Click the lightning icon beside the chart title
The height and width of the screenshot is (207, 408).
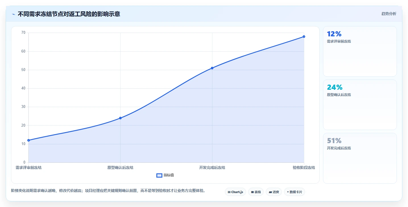tap(13, 14)
